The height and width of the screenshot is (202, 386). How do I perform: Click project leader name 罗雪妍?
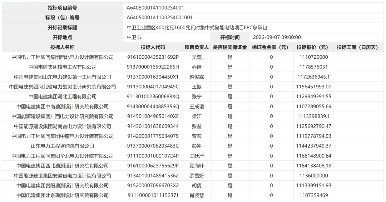pyautogui.click(x=197, y=176)
